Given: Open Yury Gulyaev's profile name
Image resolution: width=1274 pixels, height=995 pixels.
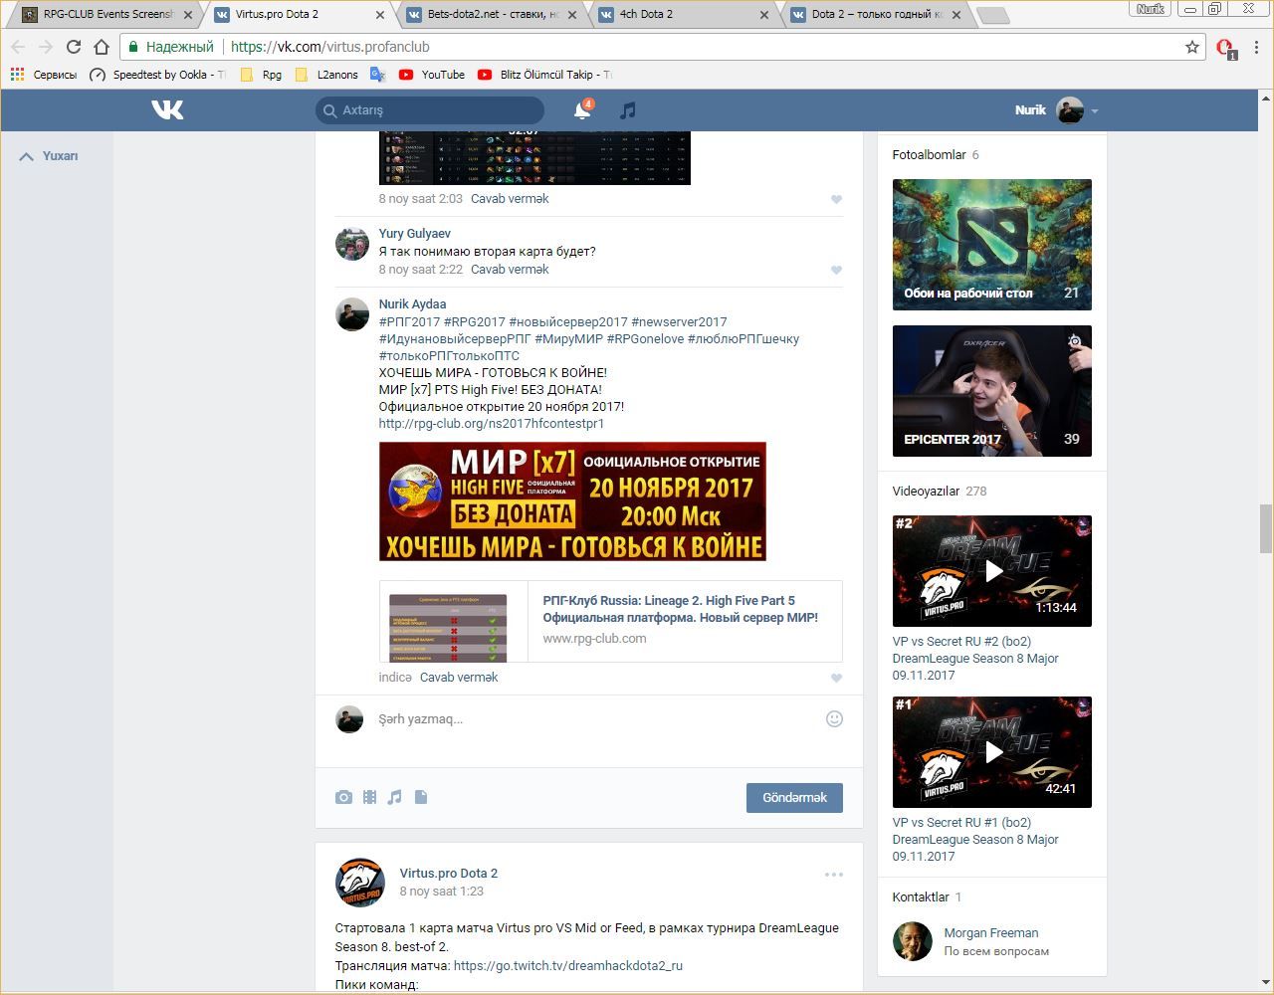Looking at the screenshot, I should coord(415,234).
